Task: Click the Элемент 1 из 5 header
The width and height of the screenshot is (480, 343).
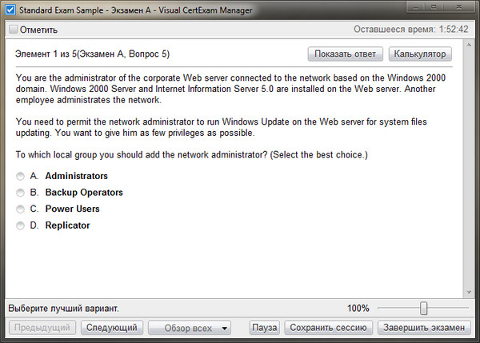Action: pyautogui.click(x=92, y=54)
